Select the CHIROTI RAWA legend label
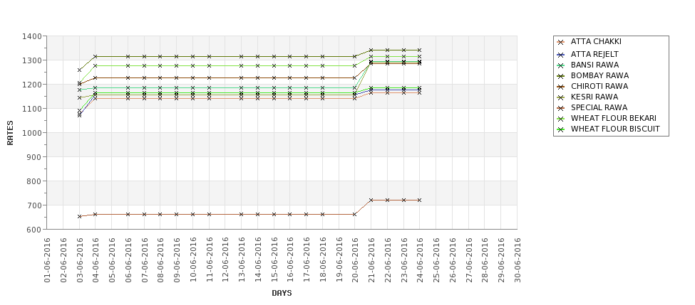Screen dimensions: 695x305 pos(599,86)
